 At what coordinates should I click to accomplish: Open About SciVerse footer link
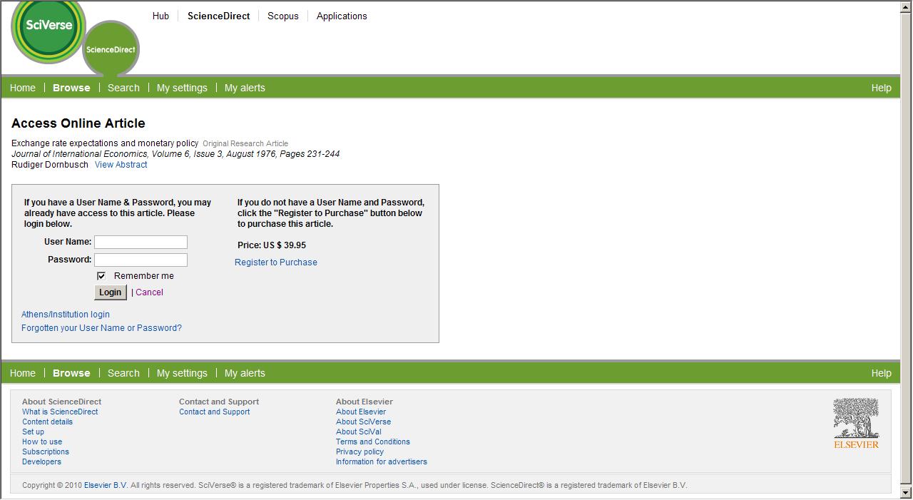coord(363,422)
